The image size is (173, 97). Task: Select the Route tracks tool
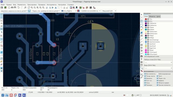142,24
